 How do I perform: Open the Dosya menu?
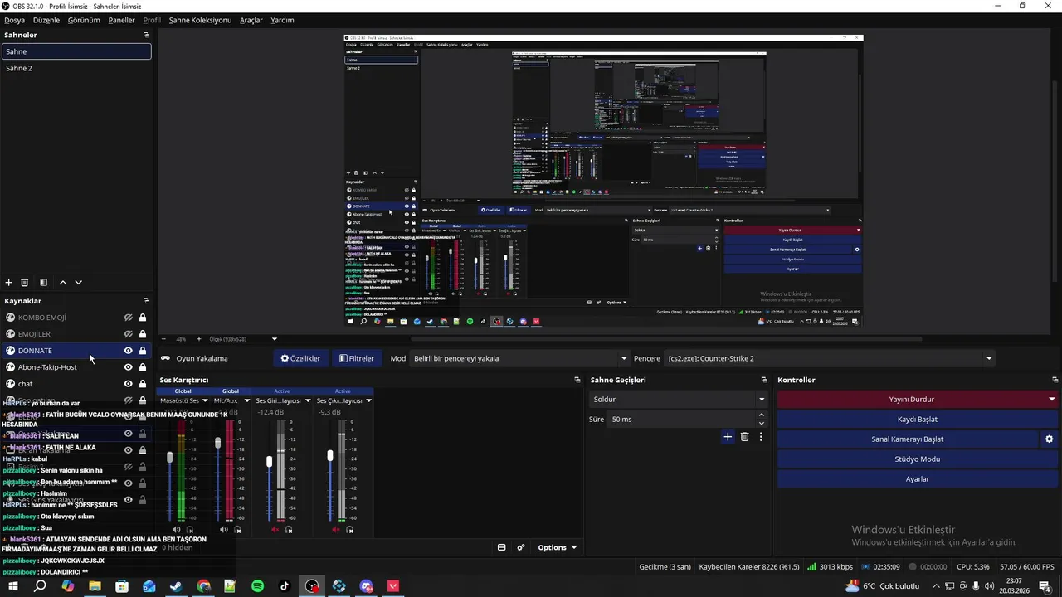coord(14,20)
